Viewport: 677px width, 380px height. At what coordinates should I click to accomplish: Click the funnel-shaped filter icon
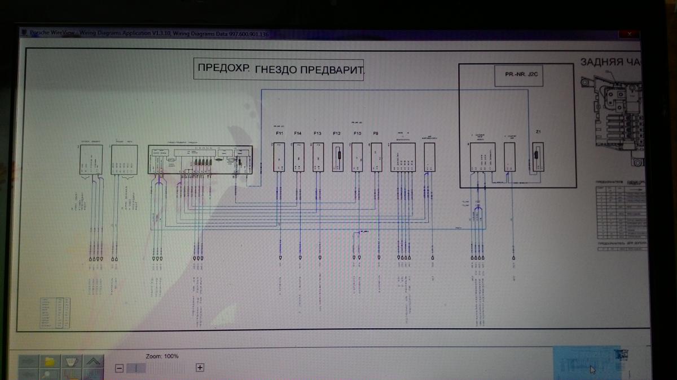pyautogui.click(x=72, y=361)
